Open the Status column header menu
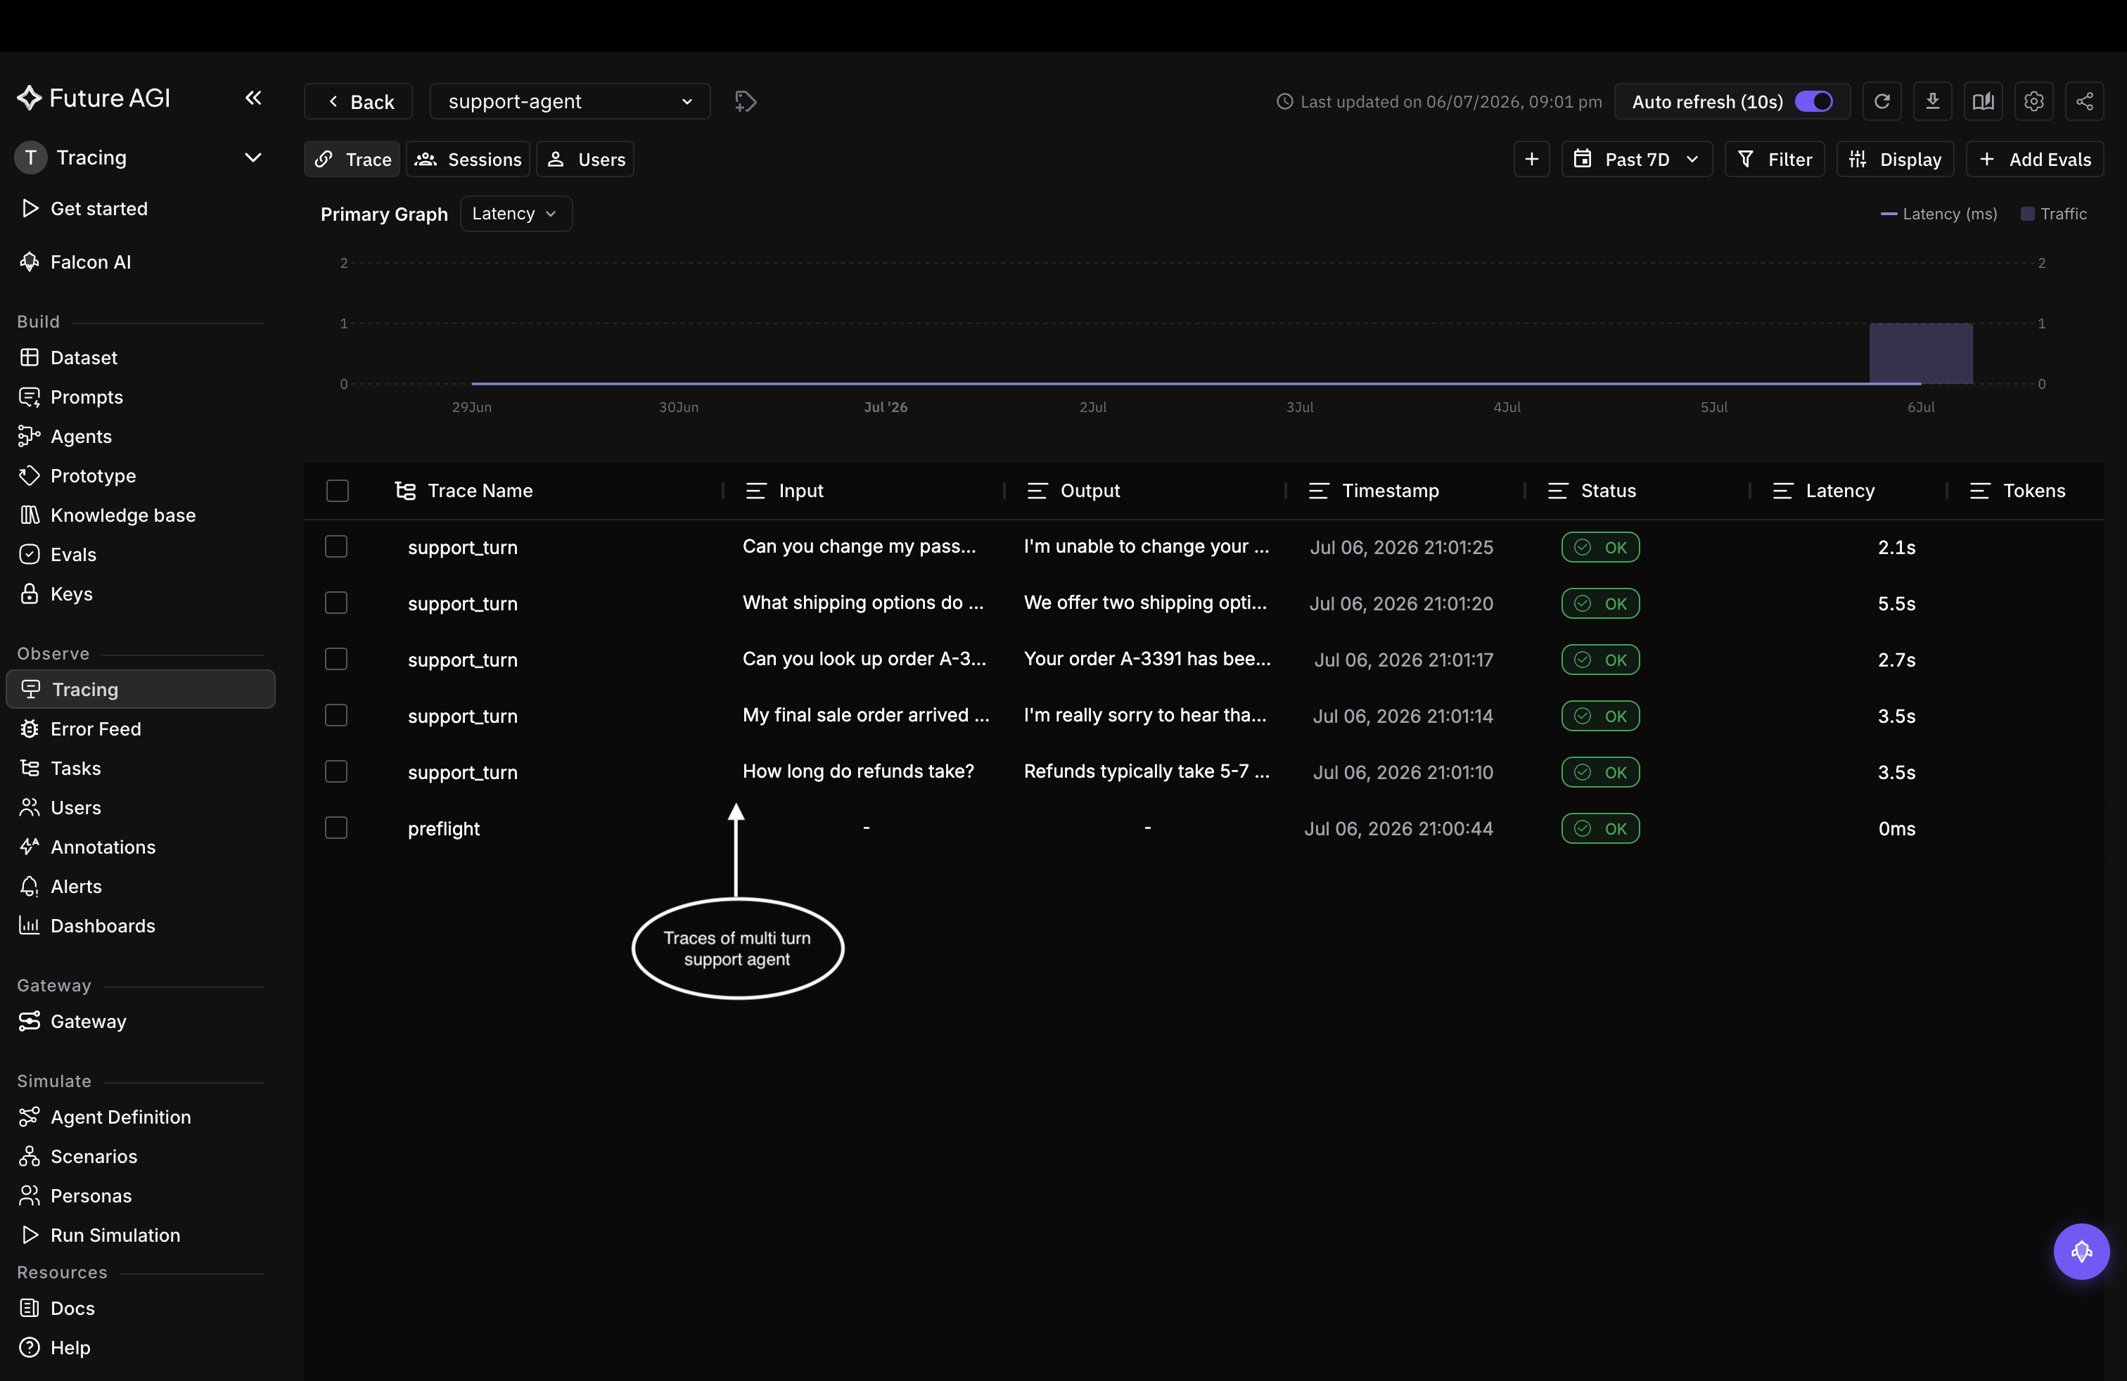 coord(1558,490)
